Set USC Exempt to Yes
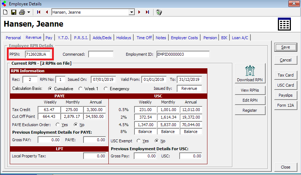This screenshot has height=175, width=301. point(139,141)
